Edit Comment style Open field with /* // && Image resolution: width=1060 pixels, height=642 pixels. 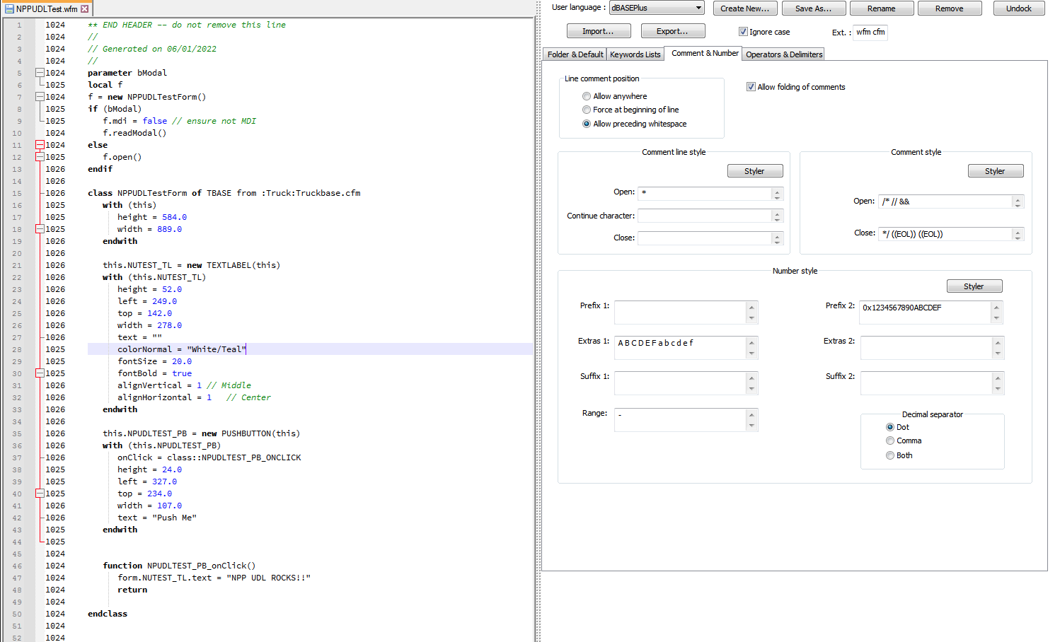click(x=945, y=202)
